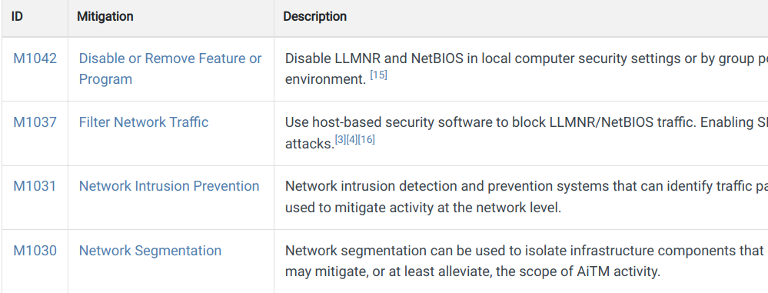
Task: Click the ID column header
Action: point(17,17)
